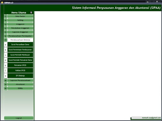Open Surat Perintah Membayar

pyautogui.click(x=20, y=55)
